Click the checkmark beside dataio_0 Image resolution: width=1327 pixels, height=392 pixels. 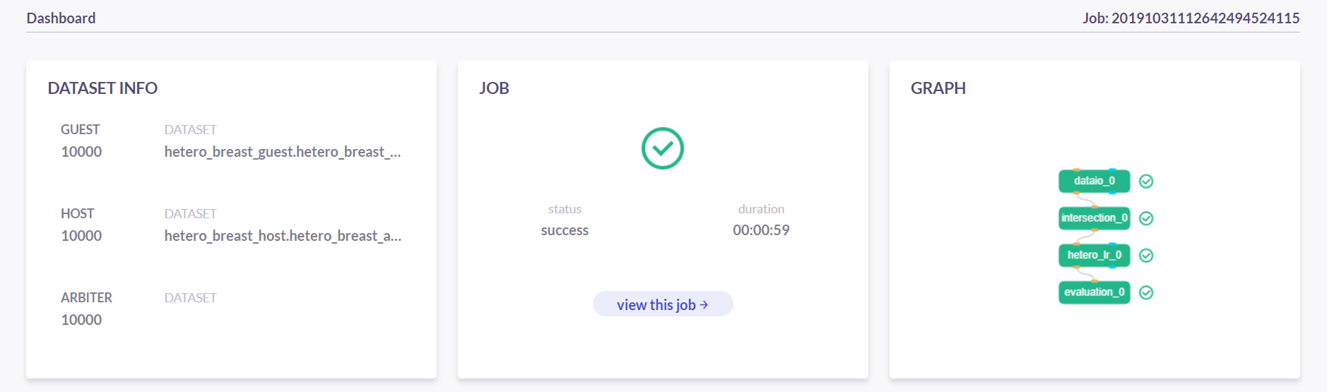point(1146,182)
